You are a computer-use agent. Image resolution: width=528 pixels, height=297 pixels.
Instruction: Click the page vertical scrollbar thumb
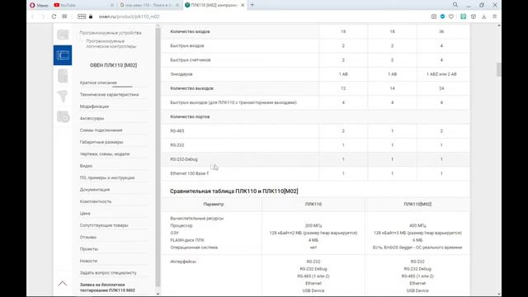point(498,69)
